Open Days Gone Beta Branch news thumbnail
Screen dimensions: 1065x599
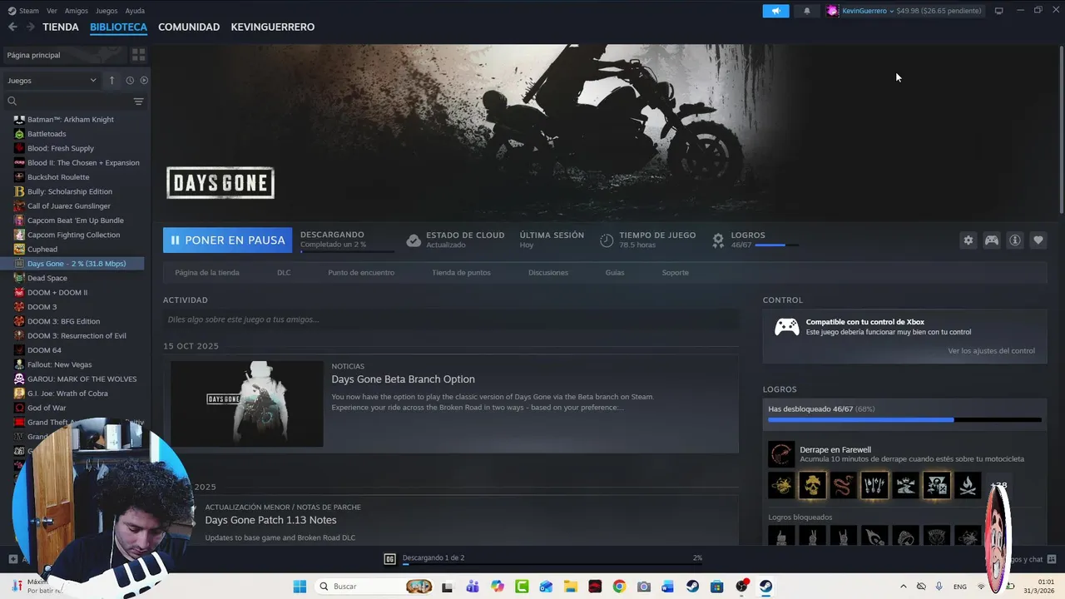tap(247, 403)
